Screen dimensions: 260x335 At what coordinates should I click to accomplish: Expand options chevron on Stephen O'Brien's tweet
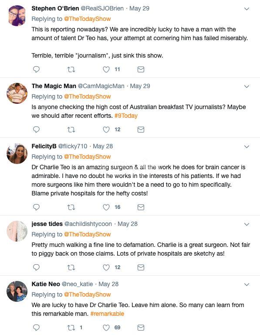[247, 9]
